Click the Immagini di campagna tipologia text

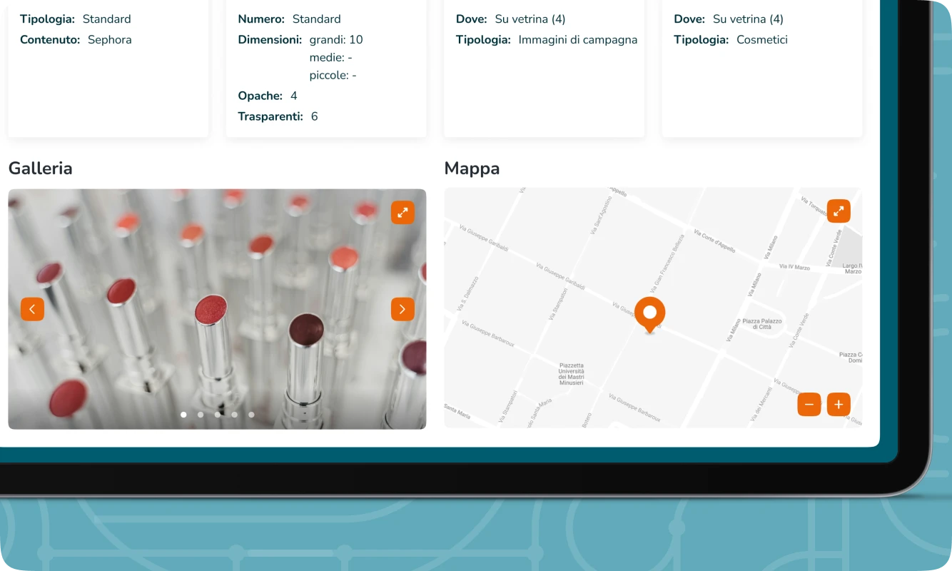pyautogui.click(x=577, y=40)
